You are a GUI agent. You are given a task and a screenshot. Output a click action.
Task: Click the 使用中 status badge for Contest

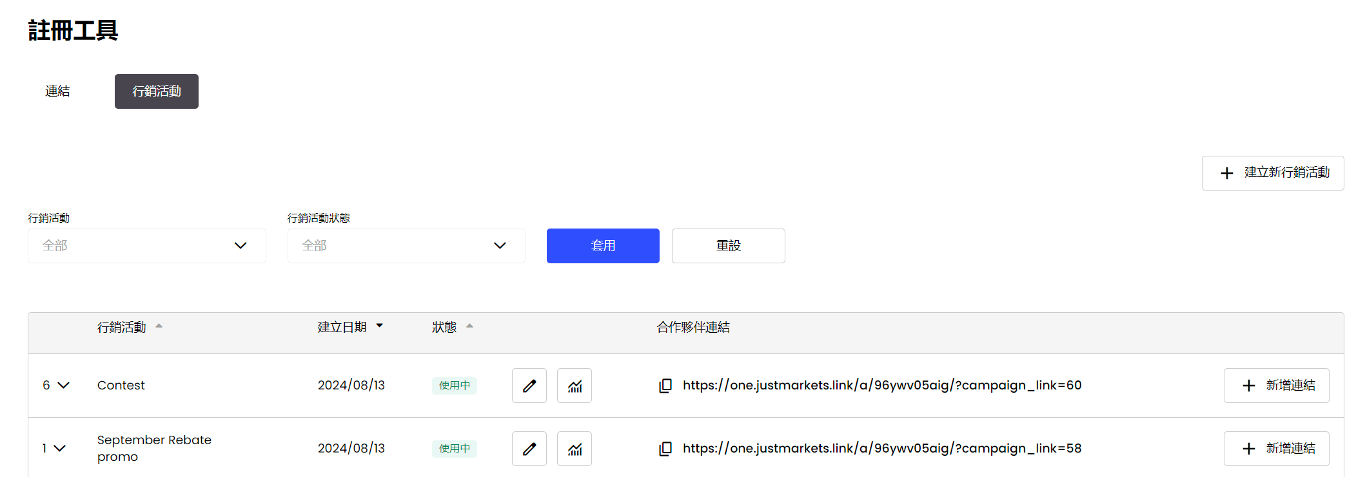coord(455,386)
